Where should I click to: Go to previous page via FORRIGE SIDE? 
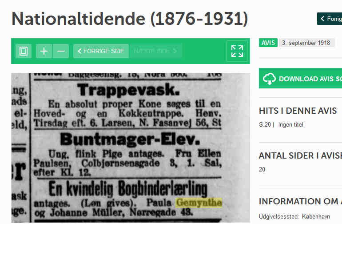pyautogui.click(x=101, y=51)
